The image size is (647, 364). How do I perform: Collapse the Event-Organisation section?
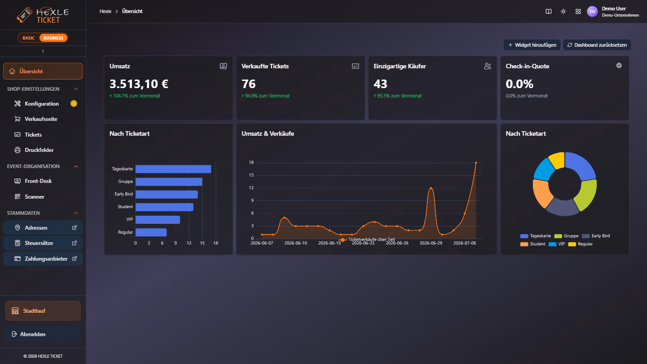76,166
